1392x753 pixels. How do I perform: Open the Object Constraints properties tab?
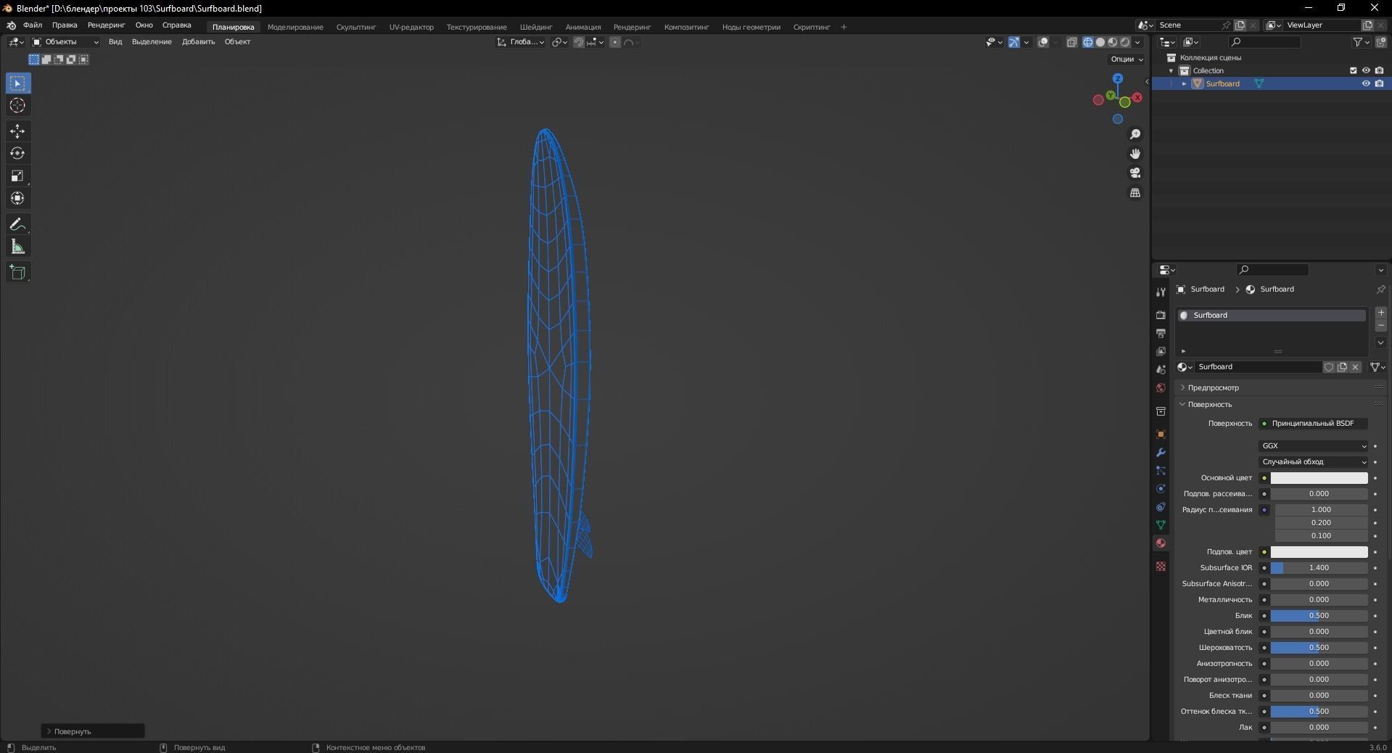pyautogui.click(x=1161, y=506)
